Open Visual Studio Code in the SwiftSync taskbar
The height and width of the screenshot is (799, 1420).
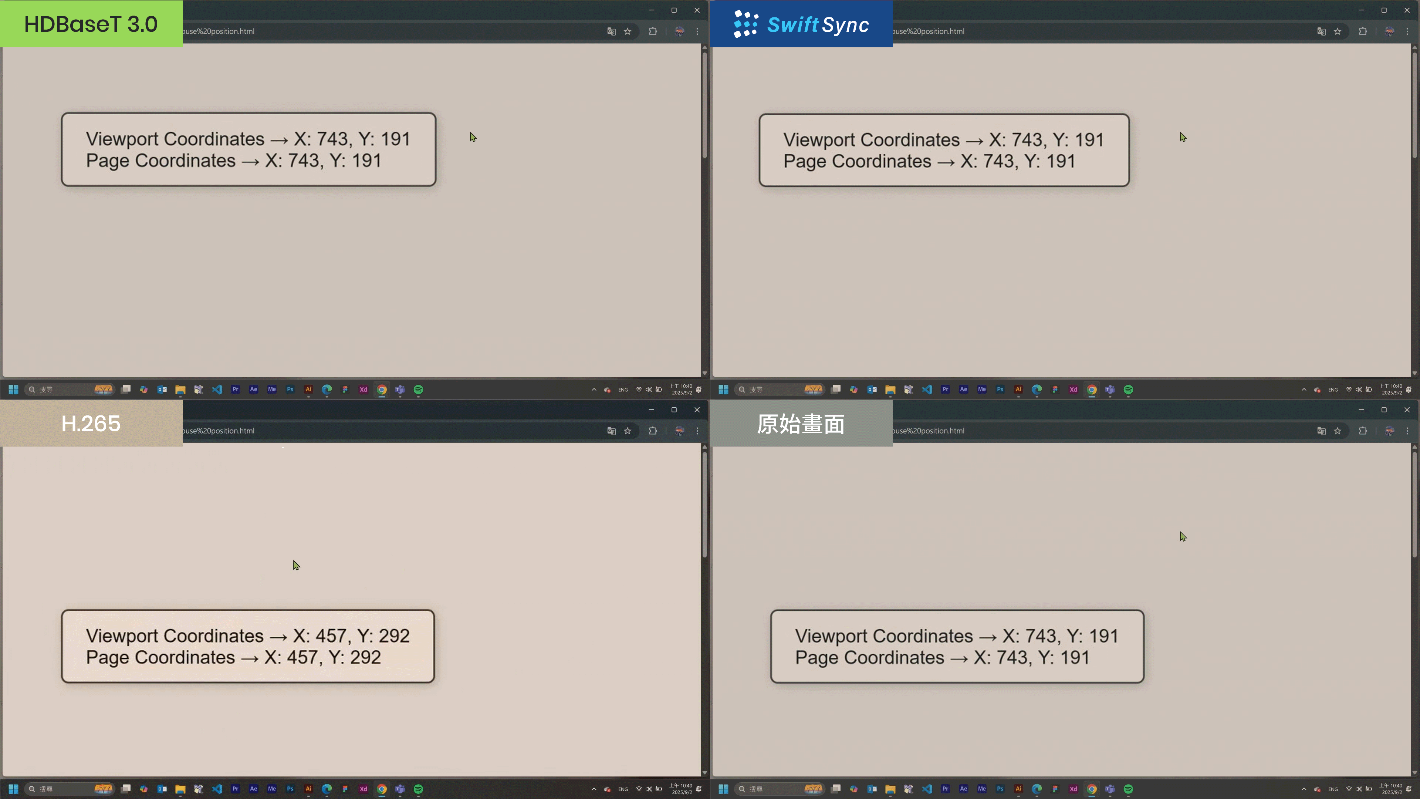click(x=927, y=389)
